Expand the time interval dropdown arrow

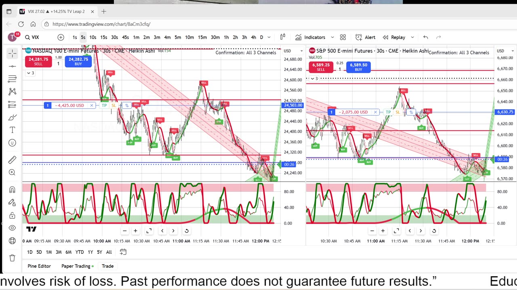[270, 37]
